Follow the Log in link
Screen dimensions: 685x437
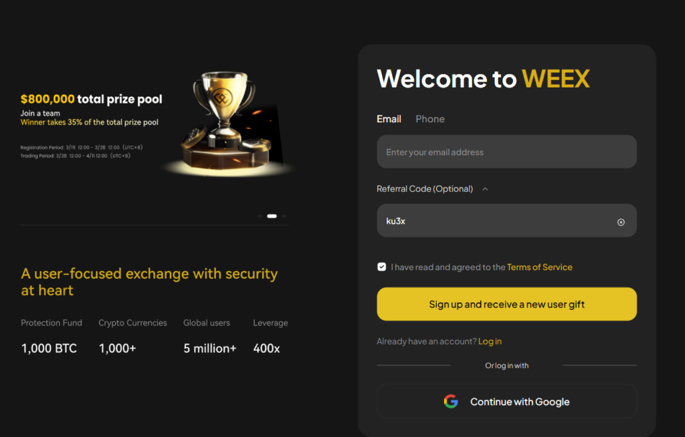490,341
